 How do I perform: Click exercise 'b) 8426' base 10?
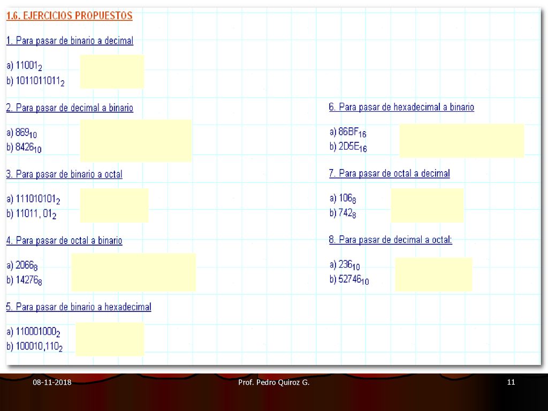pyautogui.click(x=24, y=148)
